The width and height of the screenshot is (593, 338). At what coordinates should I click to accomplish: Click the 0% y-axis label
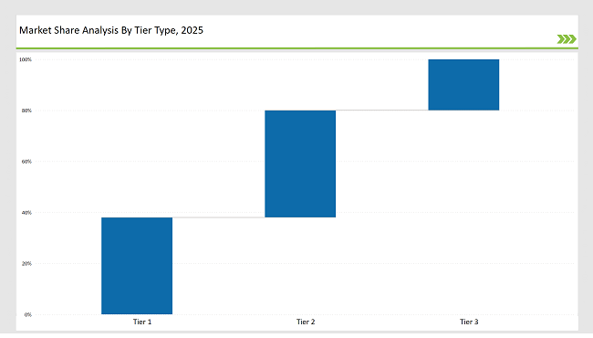28,314
